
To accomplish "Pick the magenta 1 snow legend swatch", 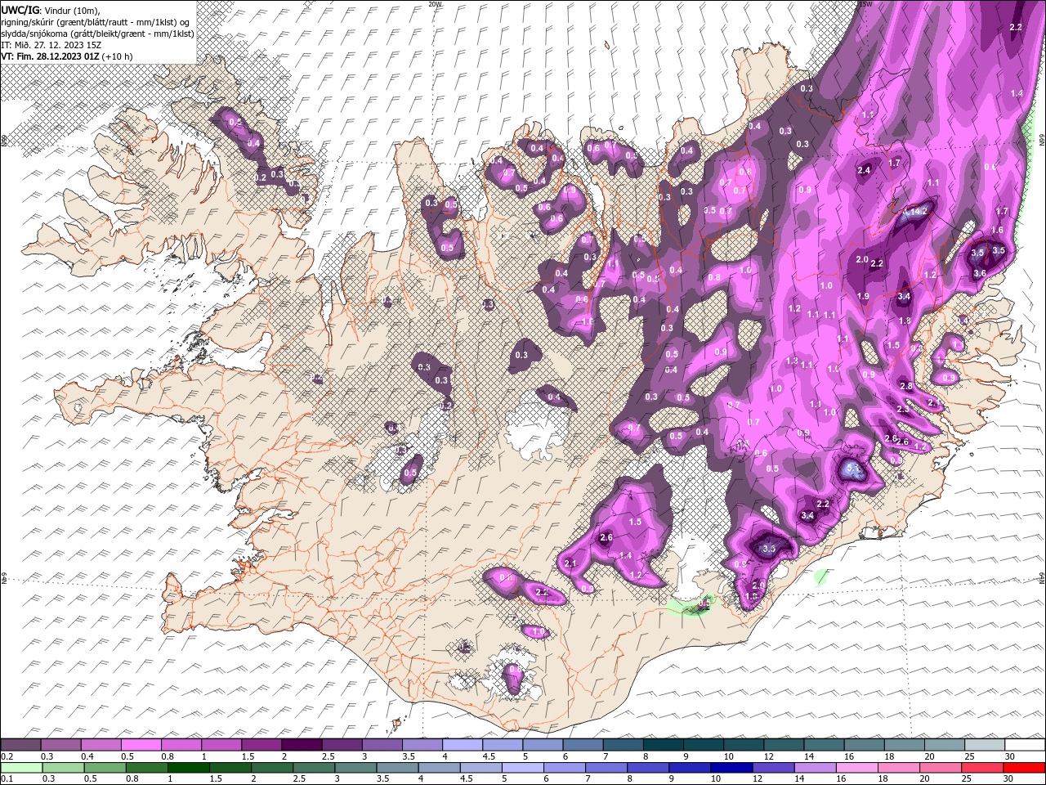I will point(221,745).
